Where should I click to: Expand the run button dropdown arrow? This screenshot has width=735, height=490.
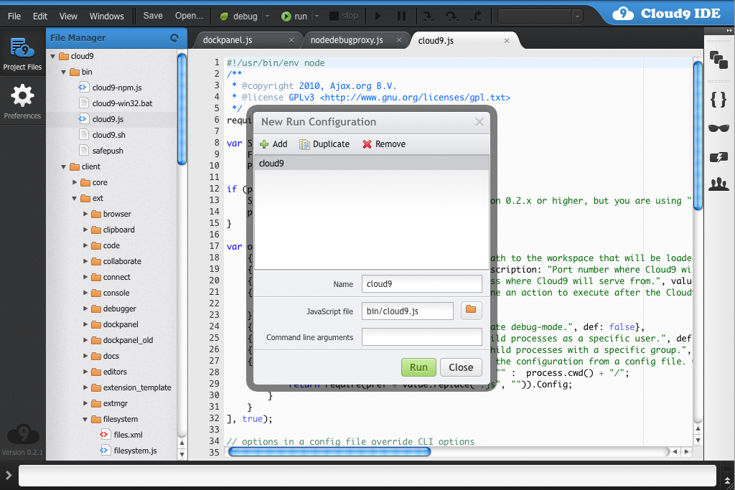(x=317, y=15)
